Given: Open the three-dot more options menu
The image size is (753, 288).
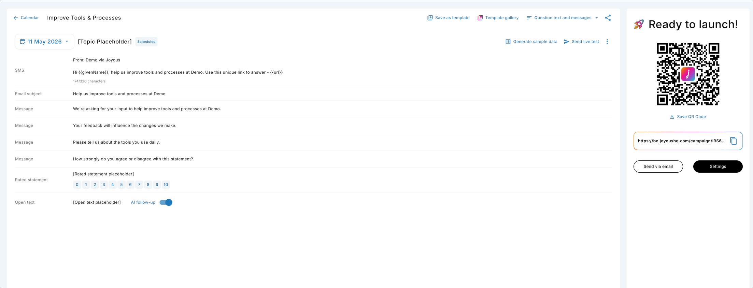Looking at the screenshot, I should point(607,42).
